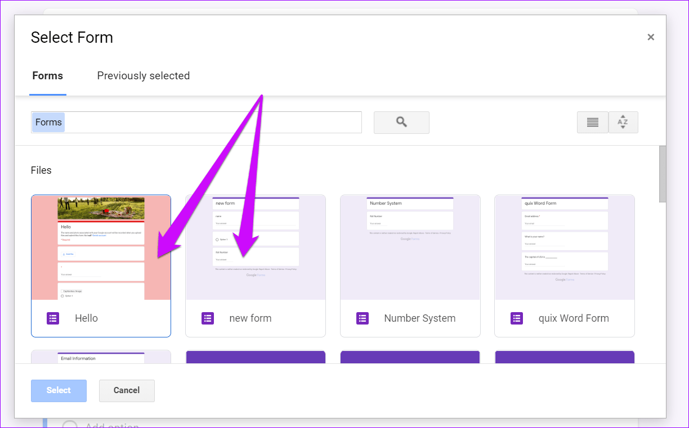Select the Hello form thumbnail
Screen dimensions: 689x428
tap(101, 247)
